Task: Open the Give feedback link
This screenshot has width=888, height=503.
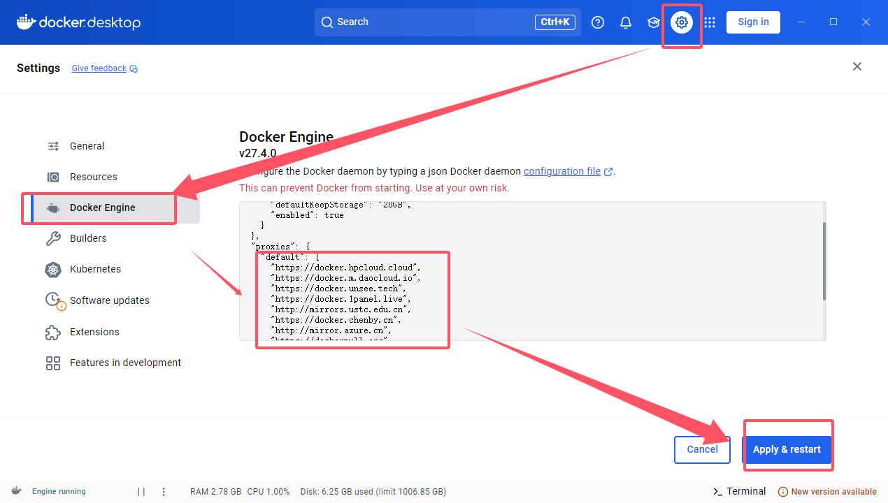Action: click(105, 68)
